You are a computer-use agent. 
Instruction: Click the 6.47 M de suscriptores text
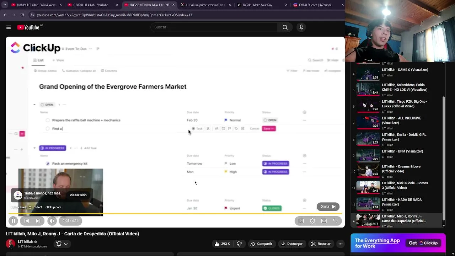[32, 246]
